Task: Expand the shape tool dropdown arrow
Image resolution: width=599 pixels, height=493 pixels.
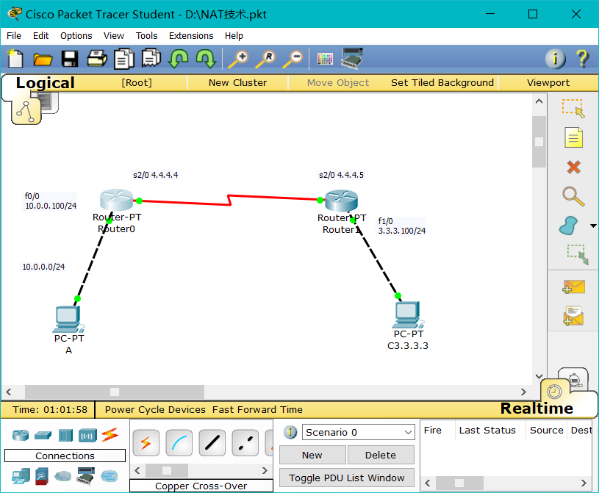Action: pos(593,226)
